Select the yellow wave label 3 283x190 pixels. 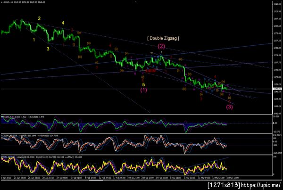coord(48,49)
